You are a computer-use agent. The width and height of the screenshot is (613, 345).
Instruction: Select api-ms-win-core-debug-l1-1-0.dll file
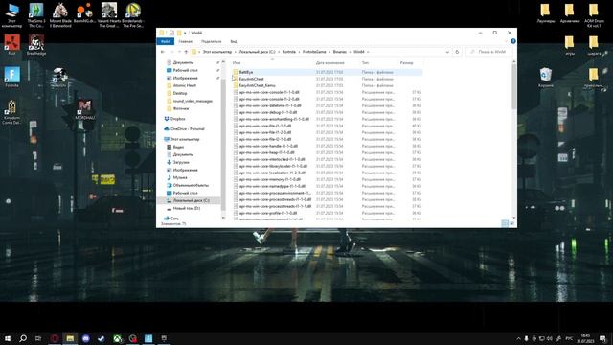click(x=268, y=112)
